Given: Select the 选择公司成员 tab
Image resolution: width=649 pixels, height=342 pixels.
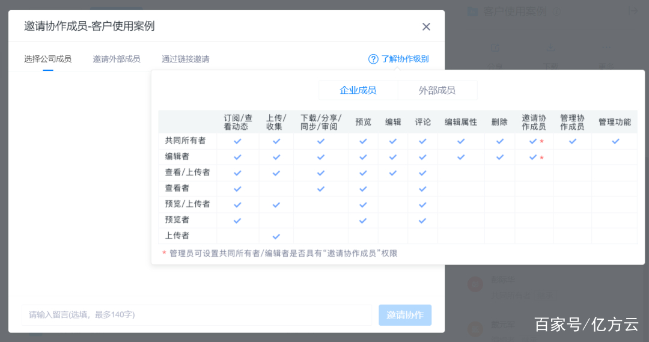Looking at the screenshot, I should click(x=47, y=60).
